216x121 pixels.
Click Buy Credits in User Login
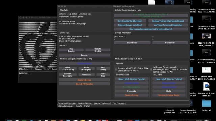[71, 50]
